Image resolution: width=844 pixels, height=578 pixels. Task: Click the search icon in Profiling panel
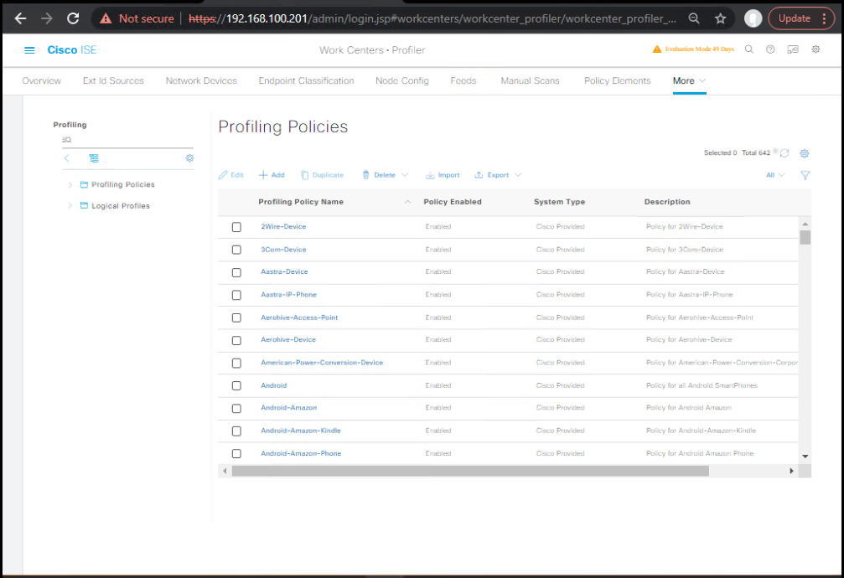(66, 140)
